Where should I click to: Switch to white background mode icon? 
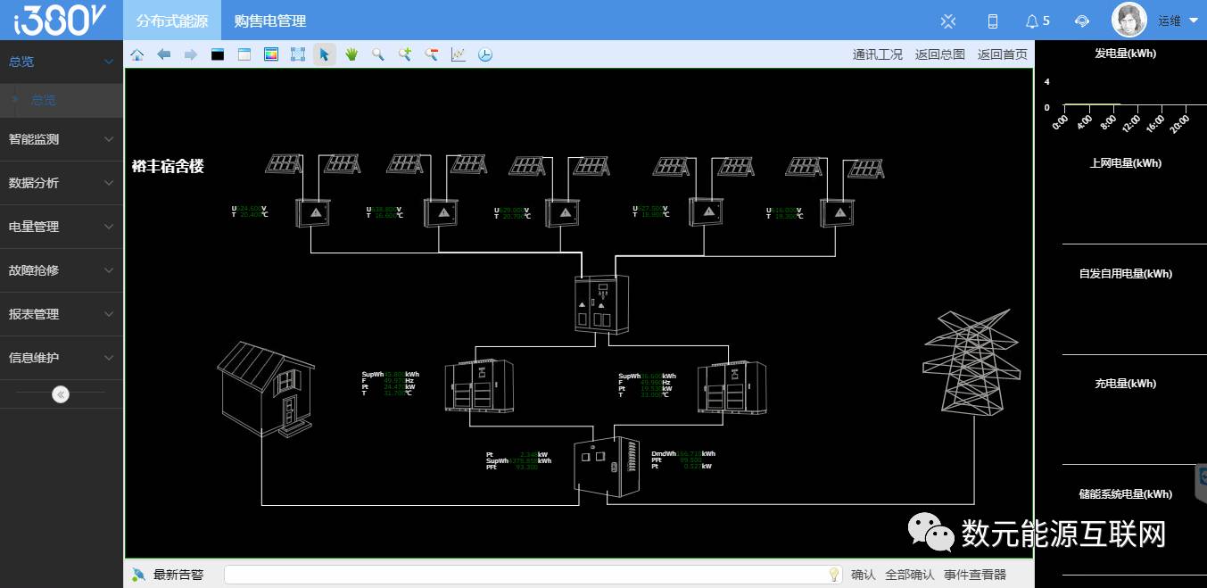click(244, 54)
